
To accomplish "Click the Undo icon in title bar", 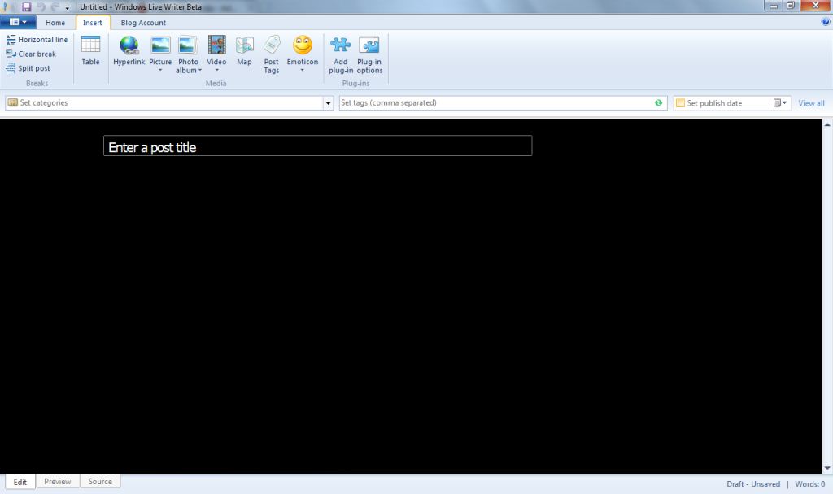I will click(x=41, y=6).
